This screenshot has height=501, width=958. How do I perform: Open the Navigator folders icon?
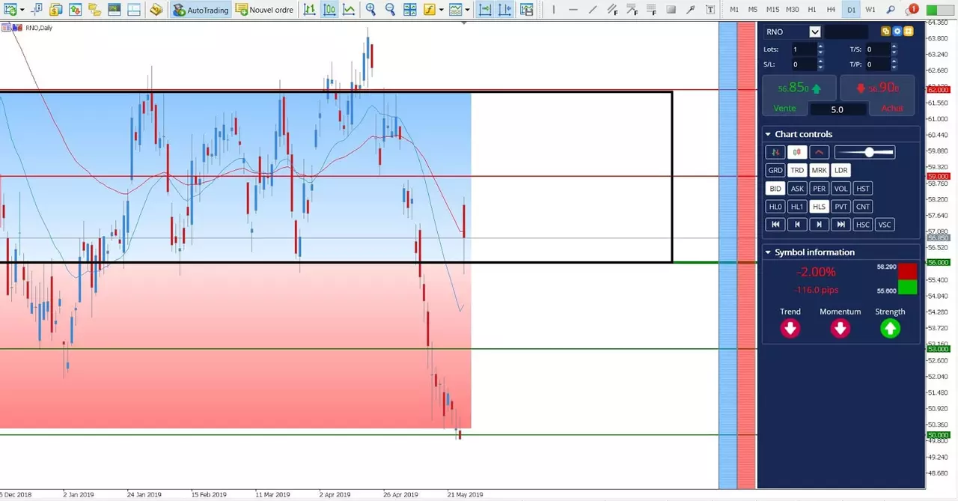coord(94,10)
